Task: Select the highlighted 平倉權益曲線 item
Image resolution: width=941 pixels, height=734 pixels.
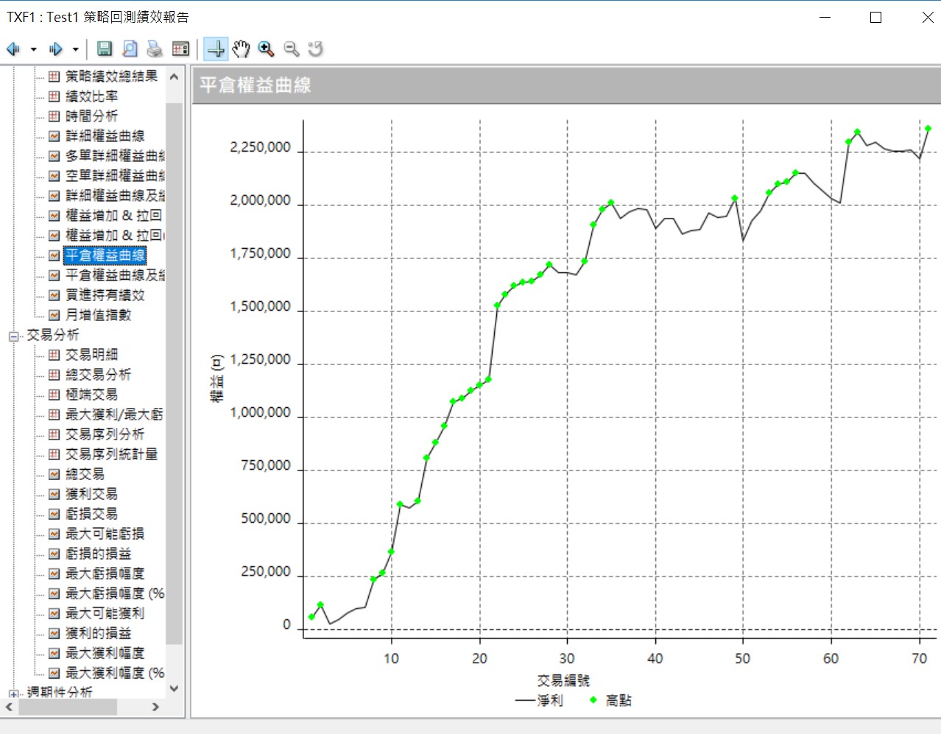Action: point(105,255)
